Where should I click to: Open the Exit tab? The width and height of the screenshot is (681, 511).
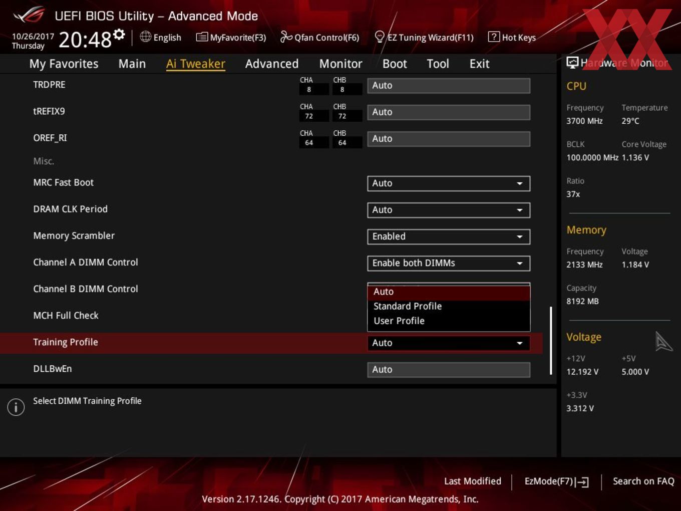coord(479,64)
